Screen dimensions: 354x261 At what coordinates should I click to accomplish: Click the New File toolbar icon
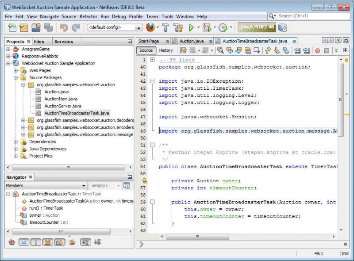coord(12,27)
